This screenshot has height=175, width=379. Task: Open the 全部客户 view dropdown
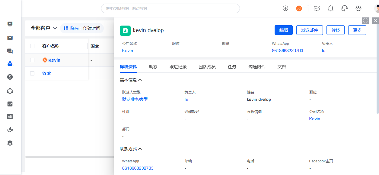pos(44,28)
